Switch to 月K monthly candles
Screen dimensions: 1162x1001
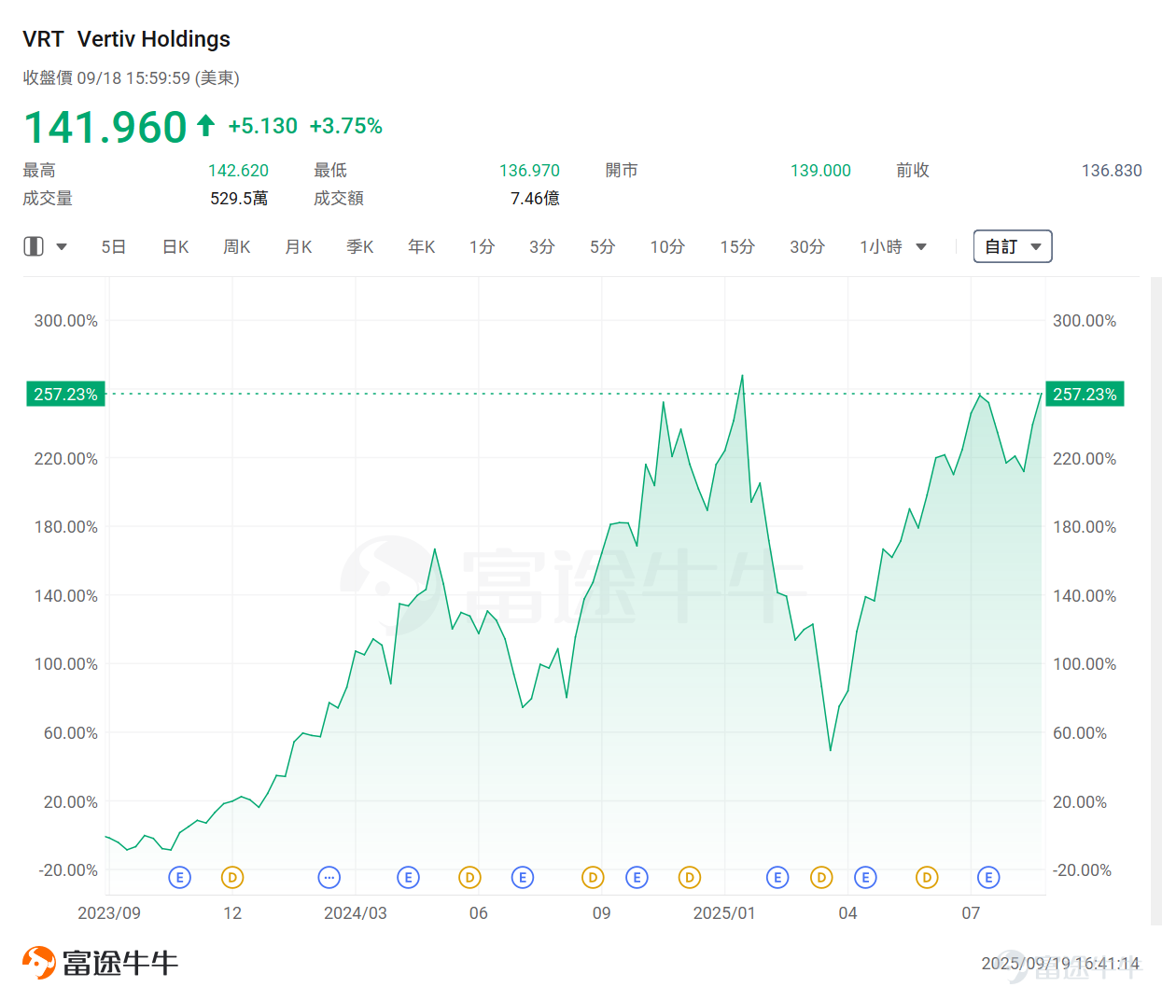(x=299, y=247)
